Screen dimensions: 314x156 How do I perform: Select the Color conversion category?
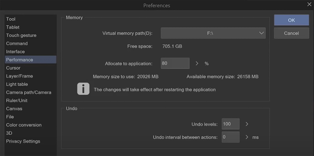[x=24, y=125]
